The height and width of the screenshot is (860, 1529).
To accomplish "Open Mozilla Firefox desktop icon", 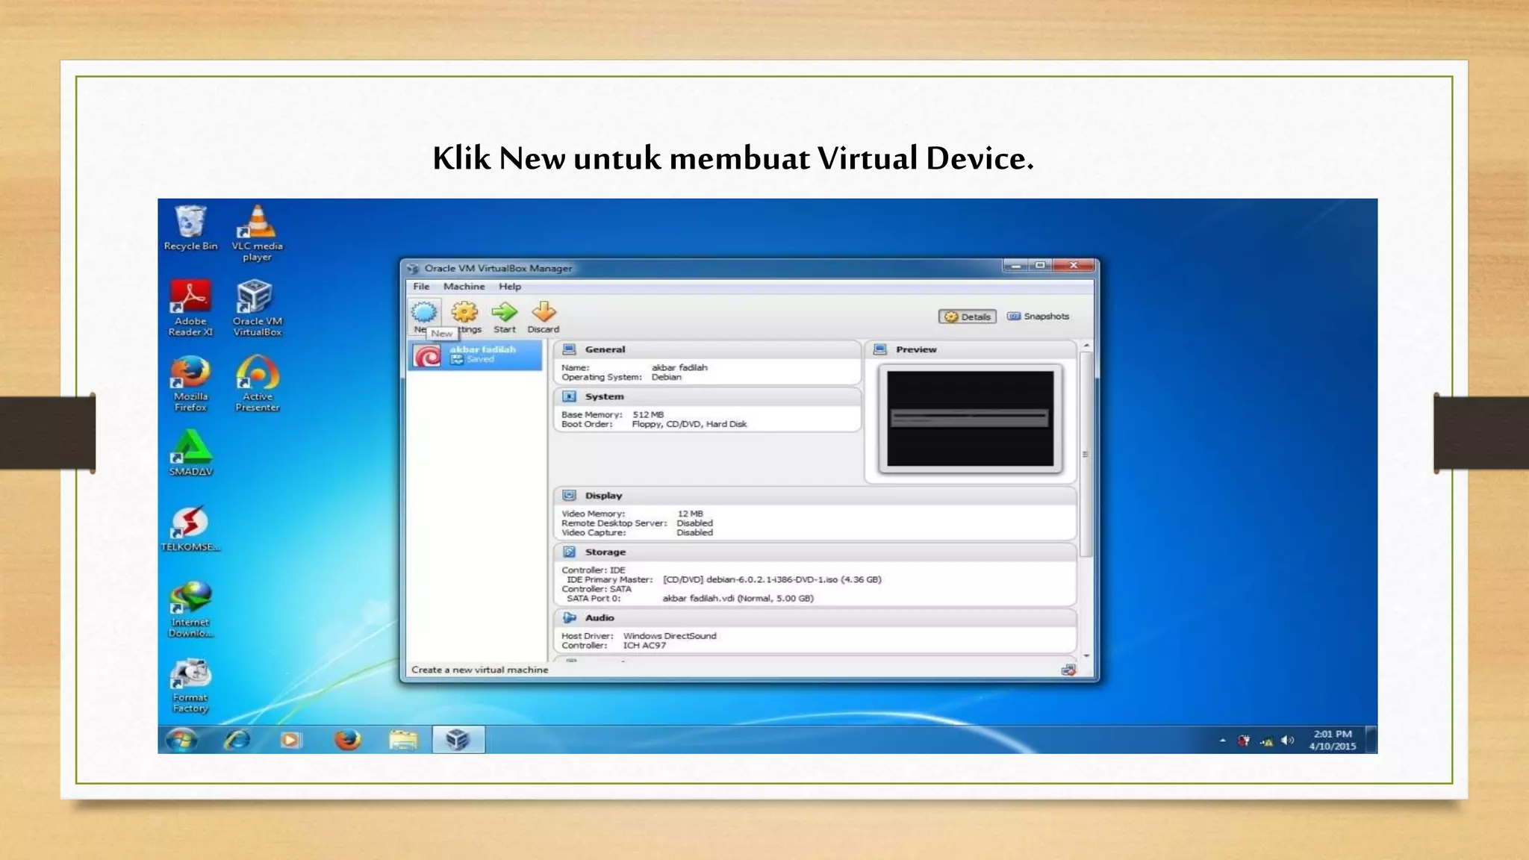I will coord(190,384).
